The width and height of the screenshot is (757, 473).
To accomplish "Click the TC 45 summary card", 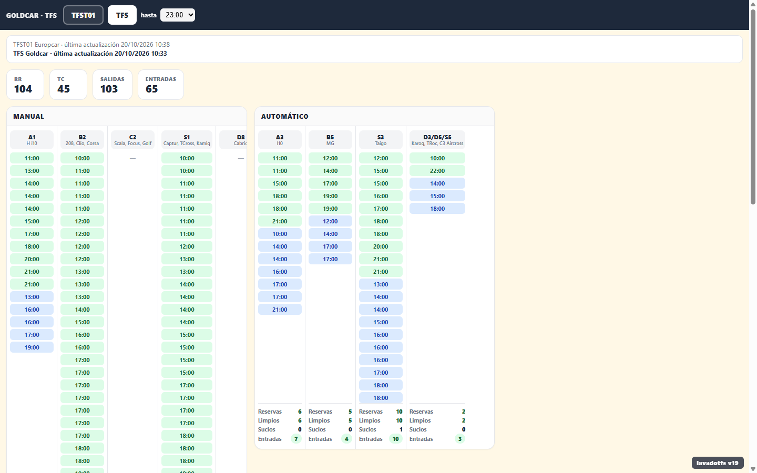I will coord(68,85).
